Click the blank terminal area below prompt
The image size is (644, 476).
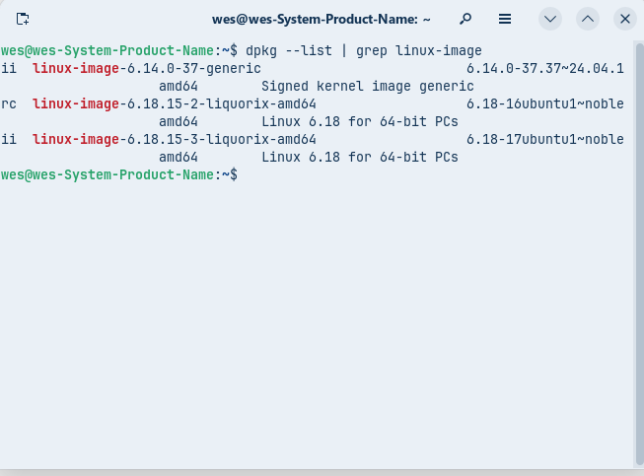point(316,325)
